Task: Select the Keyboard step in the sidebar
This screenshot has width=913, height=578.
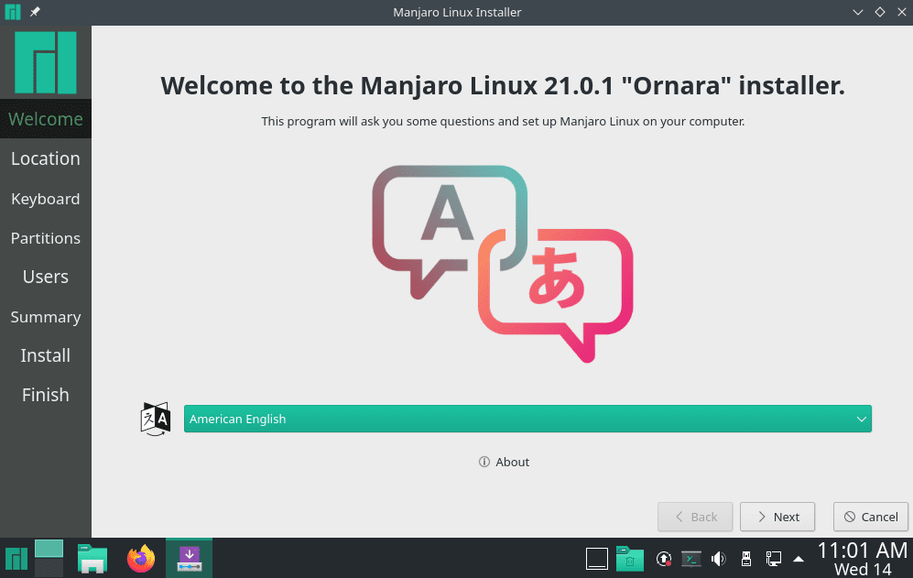Action: (46, 199)
